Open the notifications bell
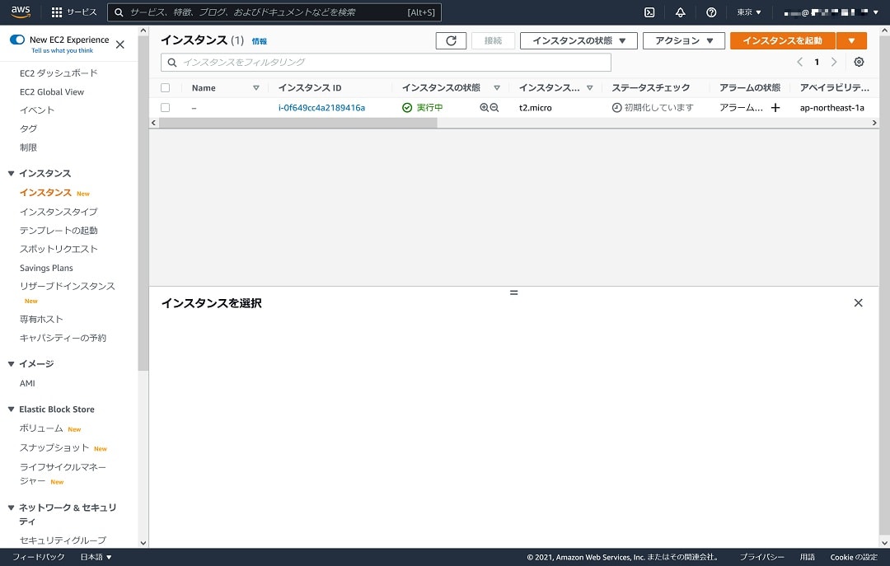Screen dimensions: 890x566 click(x=680, y=12)
